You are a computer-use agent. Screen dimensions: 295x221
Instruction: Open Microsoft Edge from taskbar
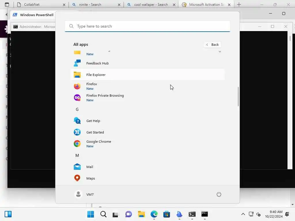pyautogui.click(x=154, y=214)
